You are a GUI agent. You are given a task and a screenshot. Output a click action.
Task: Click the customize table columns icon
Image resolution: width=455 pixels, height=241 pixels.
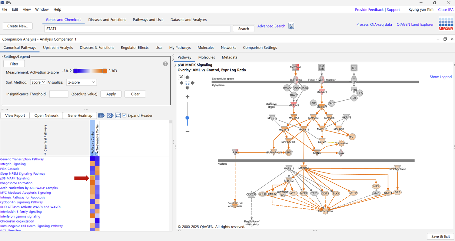point(101,115)
